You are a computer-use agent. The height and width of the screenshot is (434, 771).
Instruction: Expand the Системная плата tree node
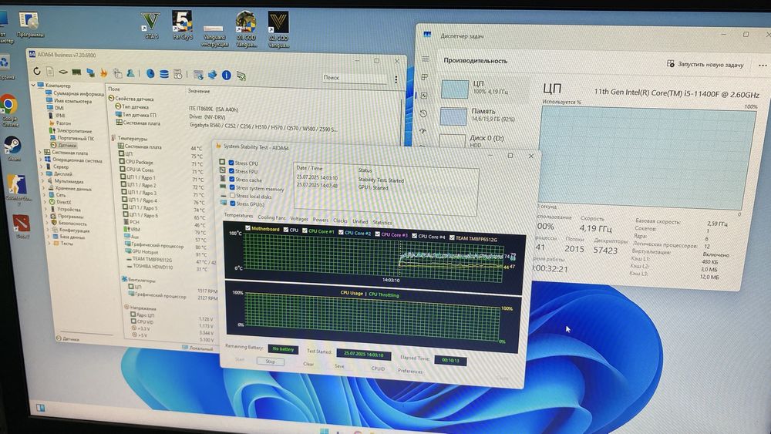(x=40, y=153)
